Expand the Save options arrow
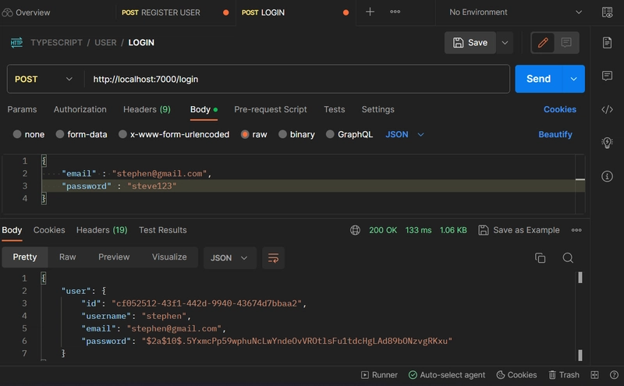This screenshot has height=386, width=624. coord(505,43)
